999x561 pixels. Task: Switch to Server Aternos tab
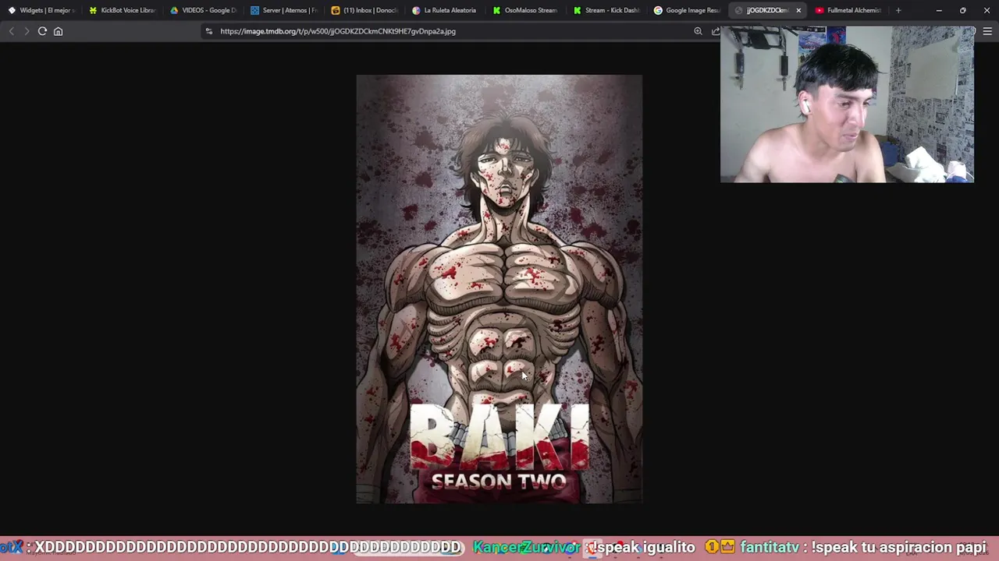pos(284,10)
